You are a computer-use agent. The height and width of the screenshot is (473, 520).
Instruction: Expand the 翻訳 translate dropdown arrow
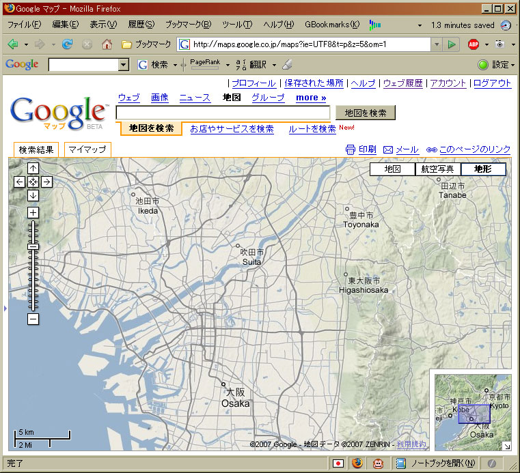tap(274, 65)
